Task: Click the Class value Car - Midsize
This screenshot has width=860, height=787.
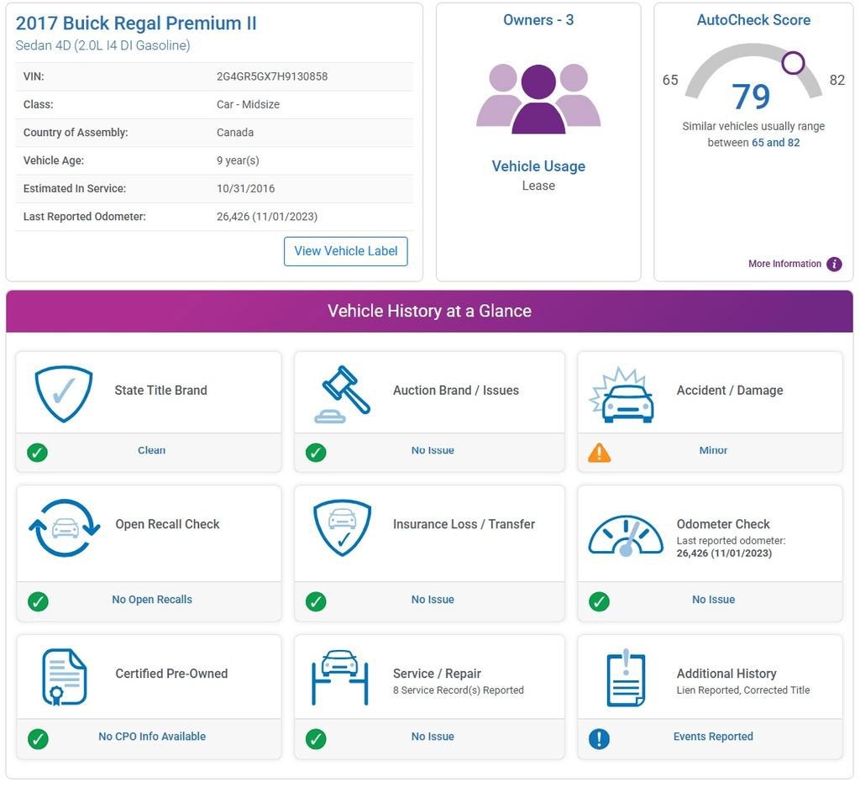Action: [248, 105]
